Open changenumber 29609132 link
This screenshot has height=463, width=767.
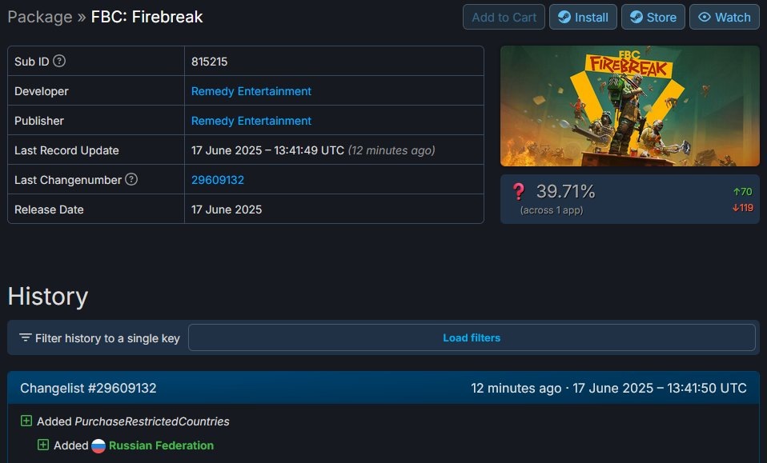pos(218,180)
